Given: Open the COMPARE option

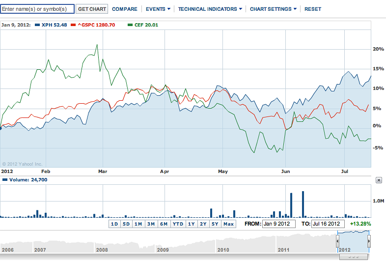Looking at the screenshot, I should (x=125, y=9).
